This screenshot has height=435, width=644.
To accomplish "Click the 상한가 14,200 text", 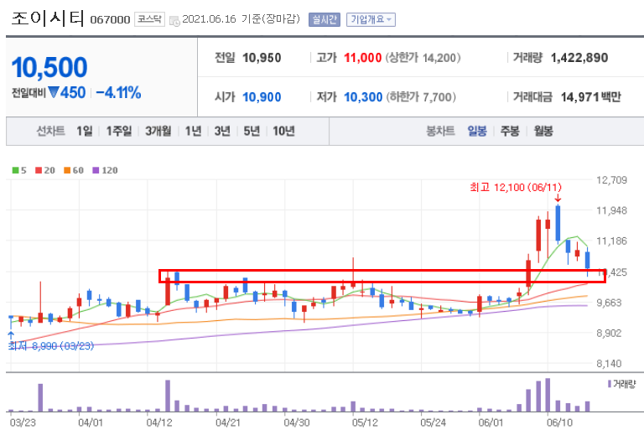I will [x=423, y=58].
